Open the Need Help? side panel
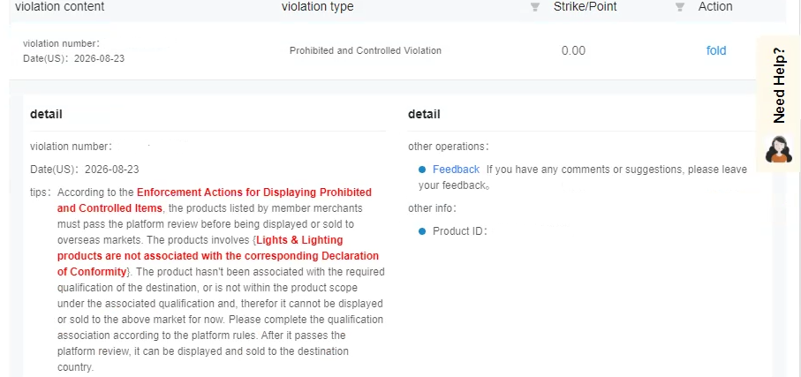Screen dimensions: 801x377 (x=779, y=86)
